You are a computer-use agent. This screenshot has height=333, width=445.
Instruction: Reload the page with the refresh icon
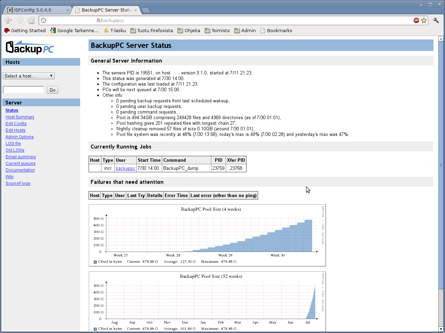click(31, 20)
